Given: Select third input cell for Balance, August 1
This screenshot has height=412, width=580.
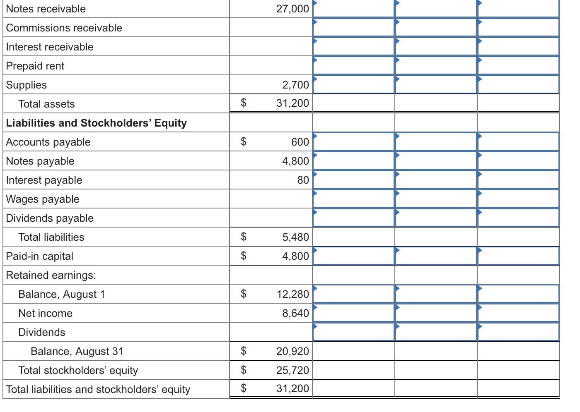Looking at the screenshot, I should pos(518,294).
